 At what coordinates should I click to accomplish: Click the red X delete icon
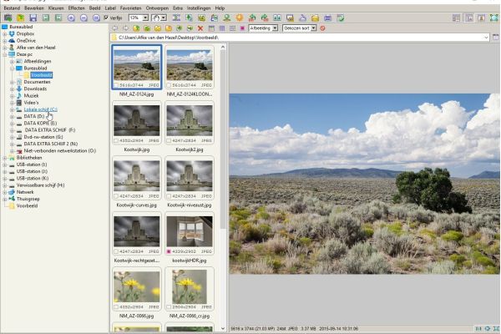pos(200,28)
